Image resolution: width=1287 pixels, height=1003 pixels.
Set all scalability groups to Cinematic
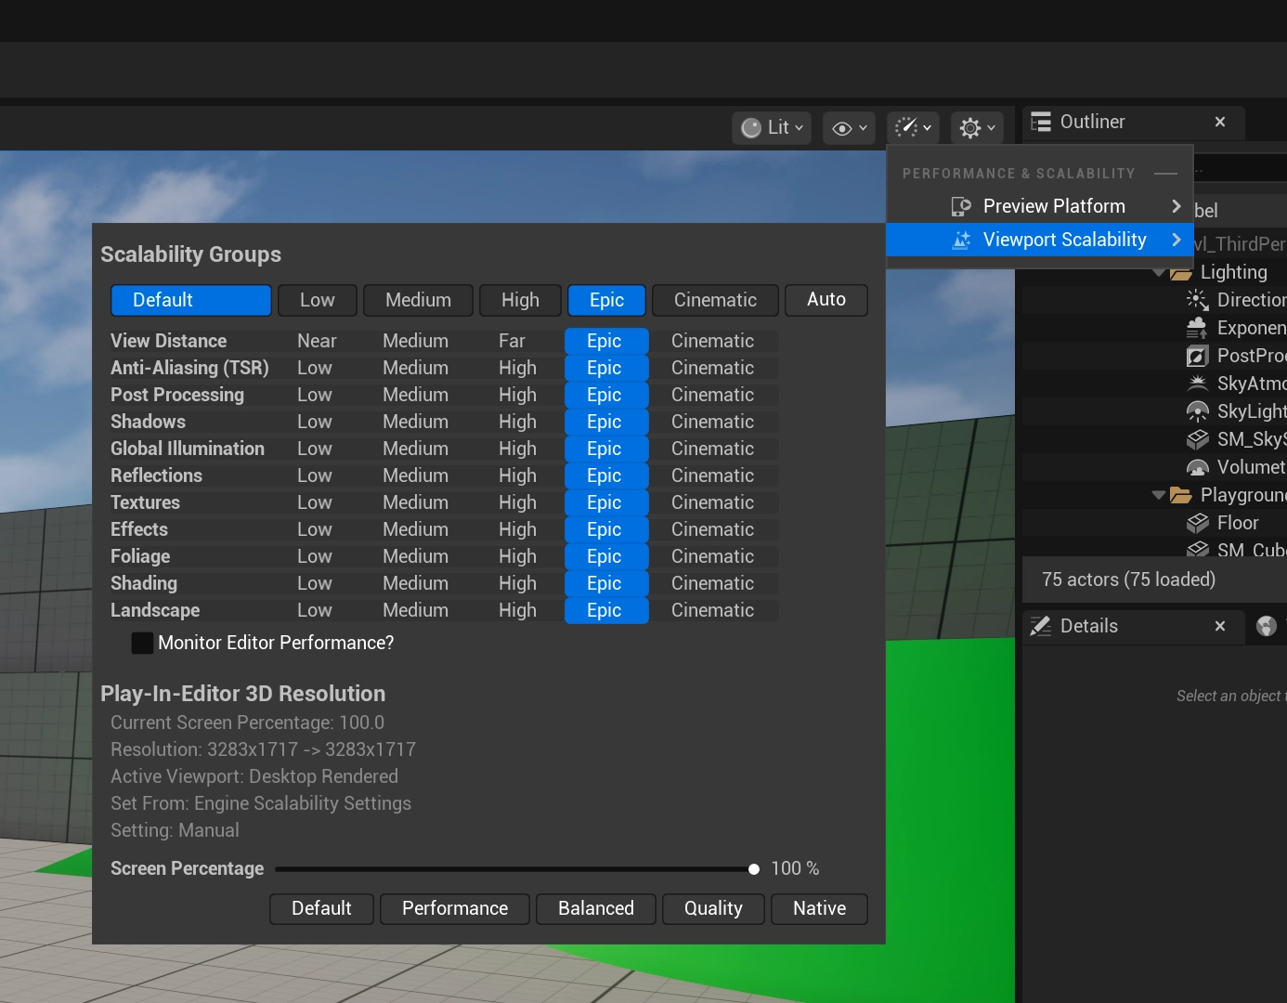715,300
